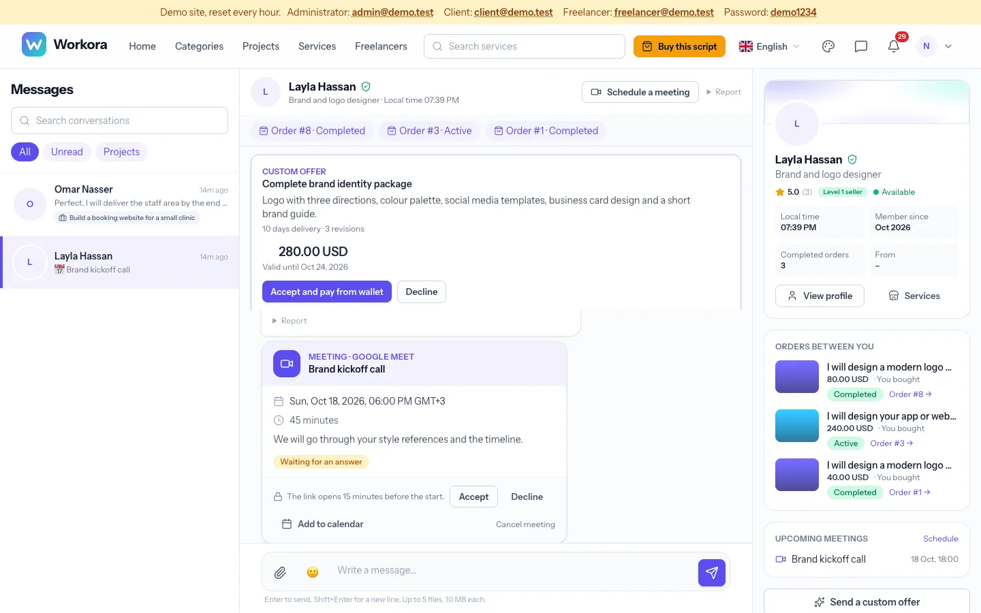Open Brand kickoff call in upcoming meetings
981x613 pixels.
coord(867,559)
